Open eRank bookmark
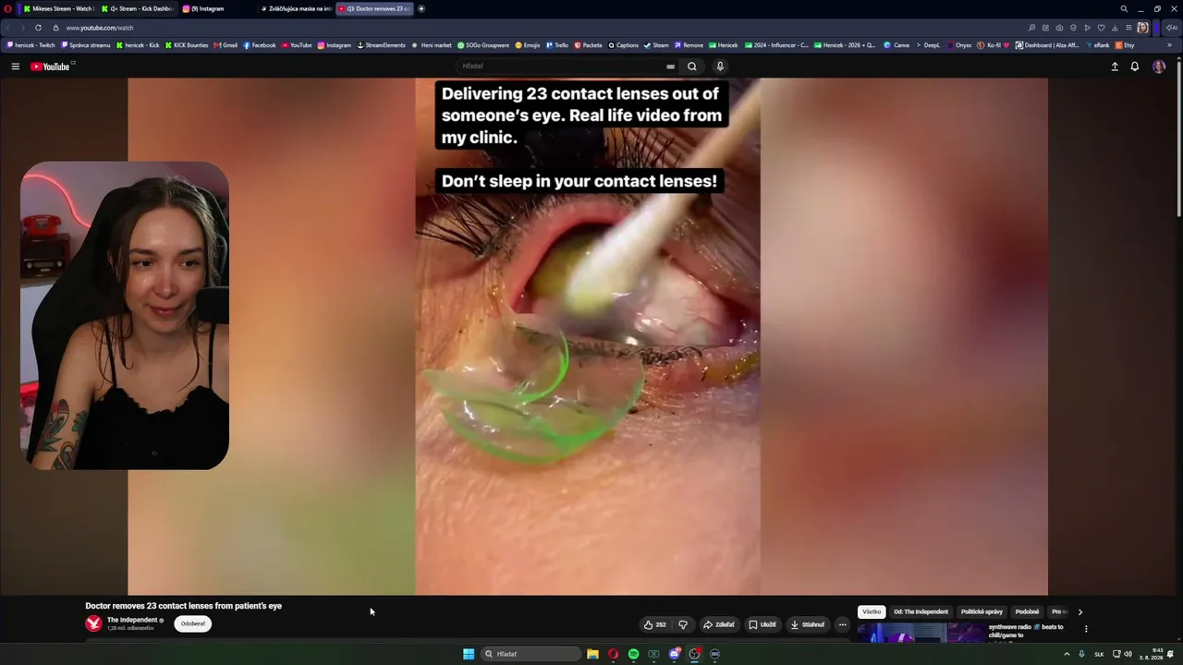The height and width of the screenshot is (665, 1183). (1097, 45)
